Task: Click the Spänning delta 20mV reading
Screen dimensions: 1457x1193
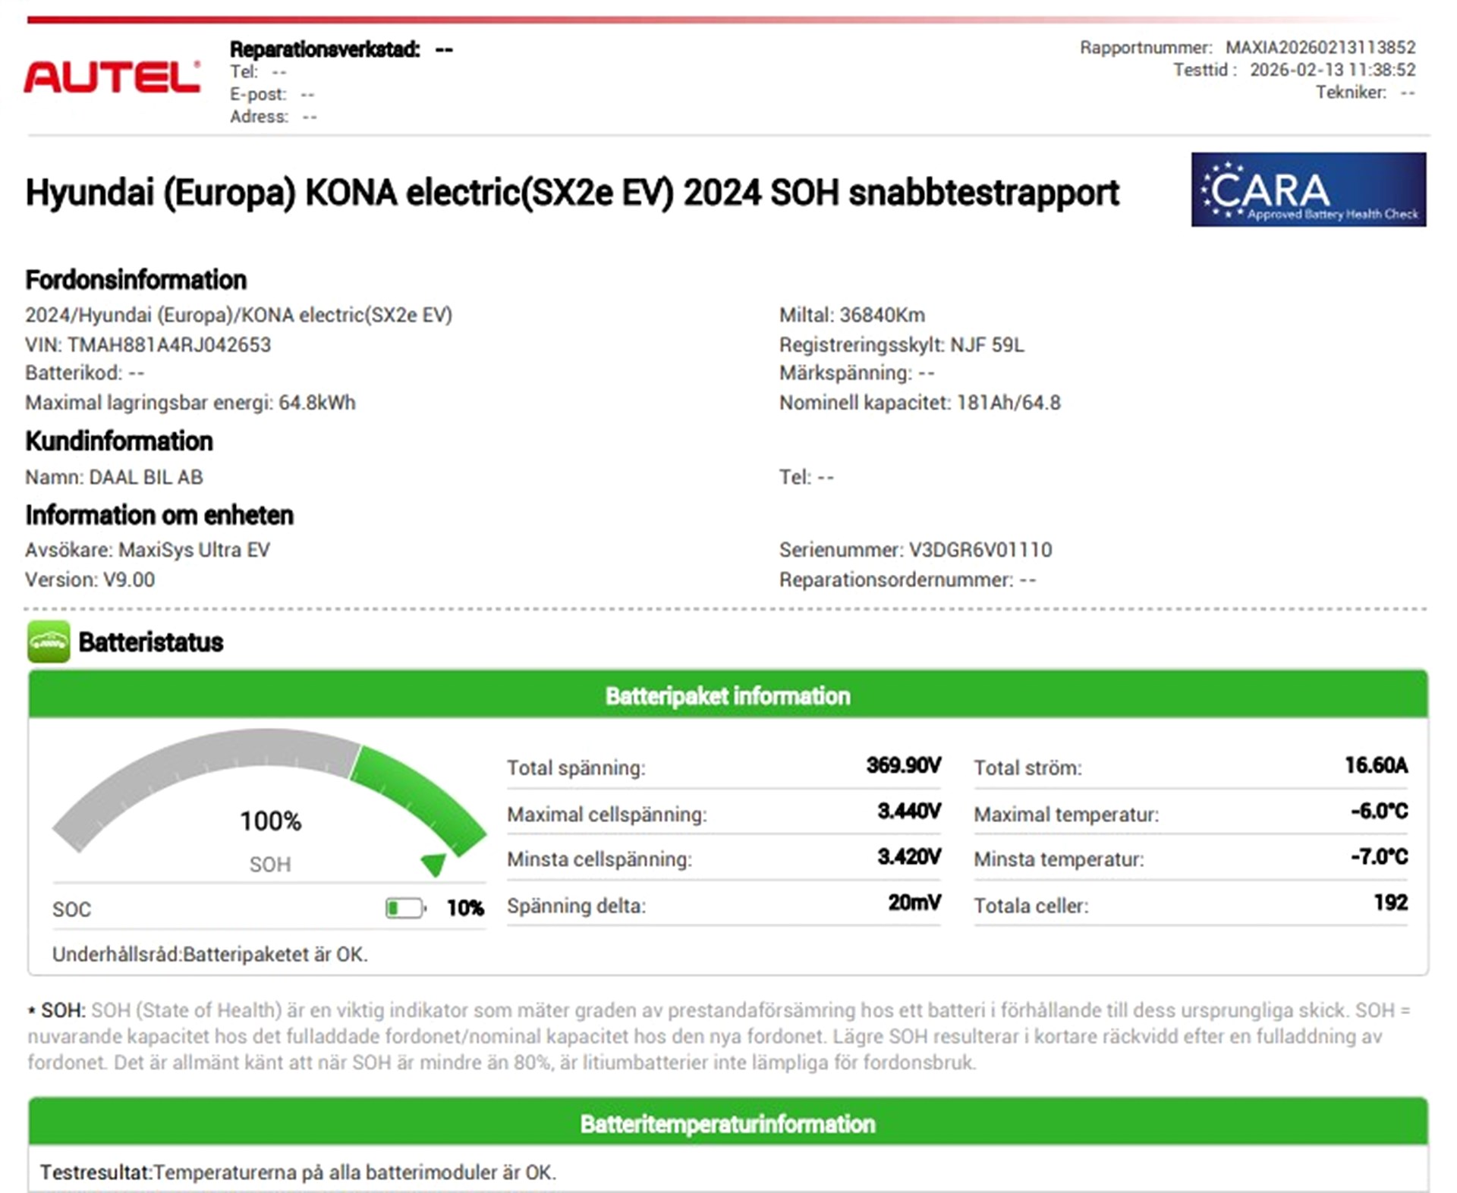Action: (x=914, y=903)
